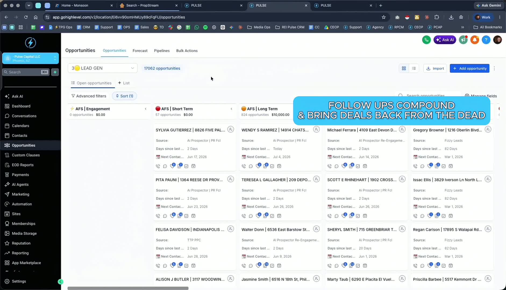The image size is (506, 290).
Task: Click the tasks checkbox icon on WENDY S RAMIREZ card
Action: point(272,166)
